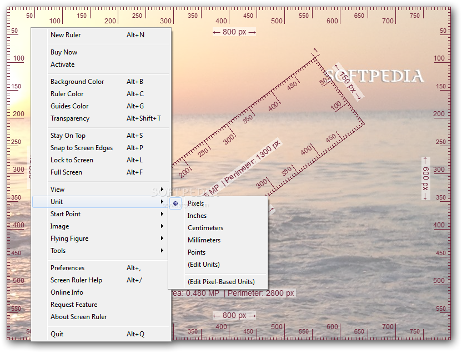Switch the unit to Millimeters
The width and height of the screenshot is (462, 353).
pos(218,240)
